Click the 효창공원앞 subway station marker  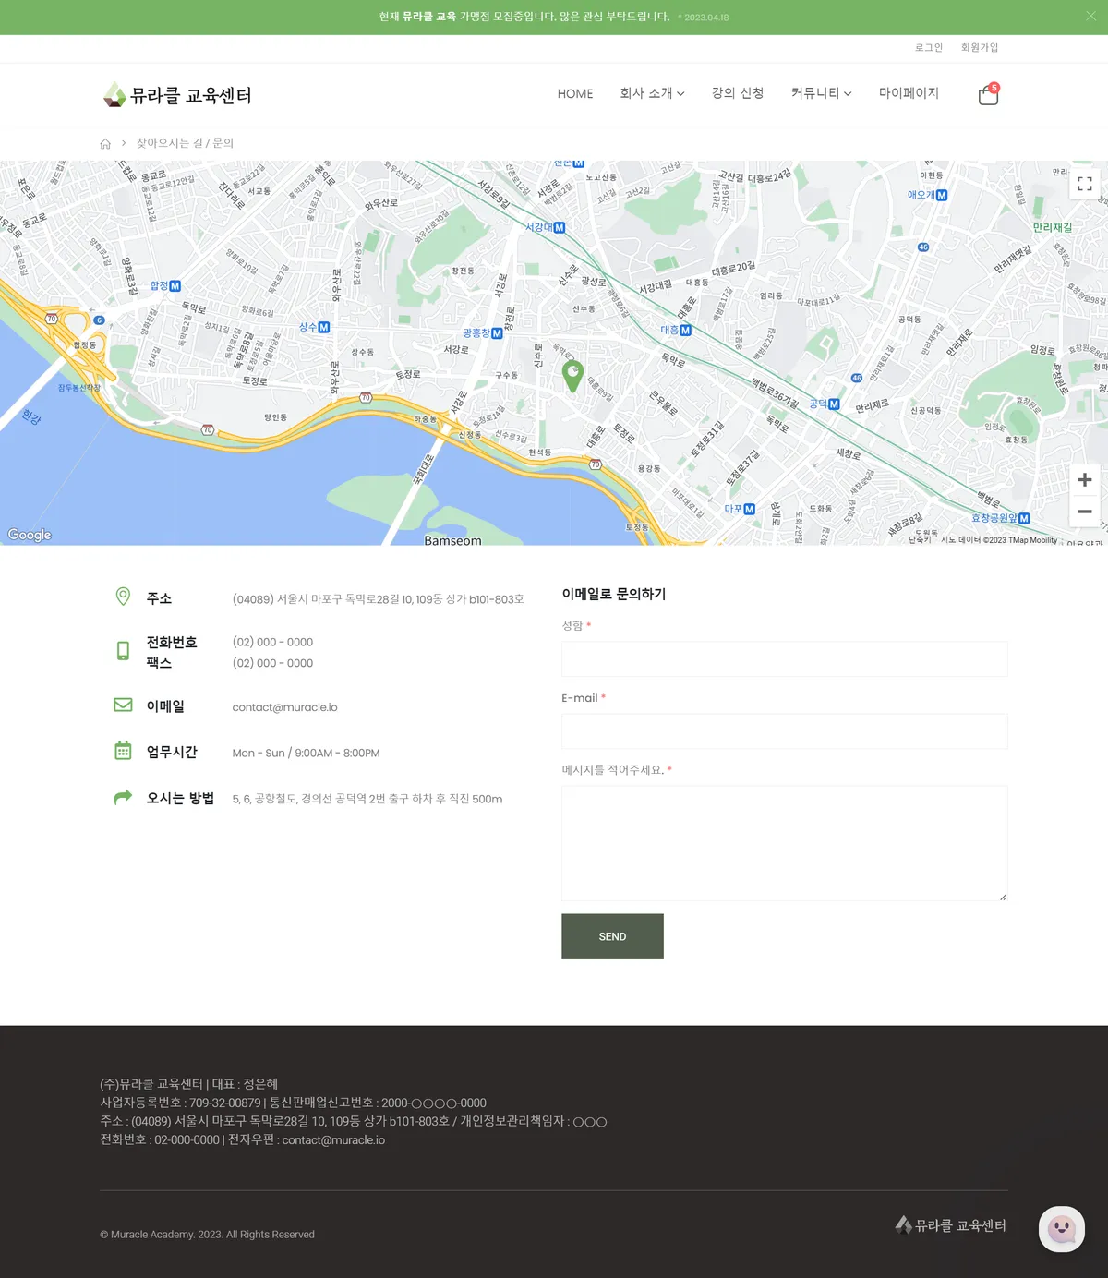tap(1000, 518)
